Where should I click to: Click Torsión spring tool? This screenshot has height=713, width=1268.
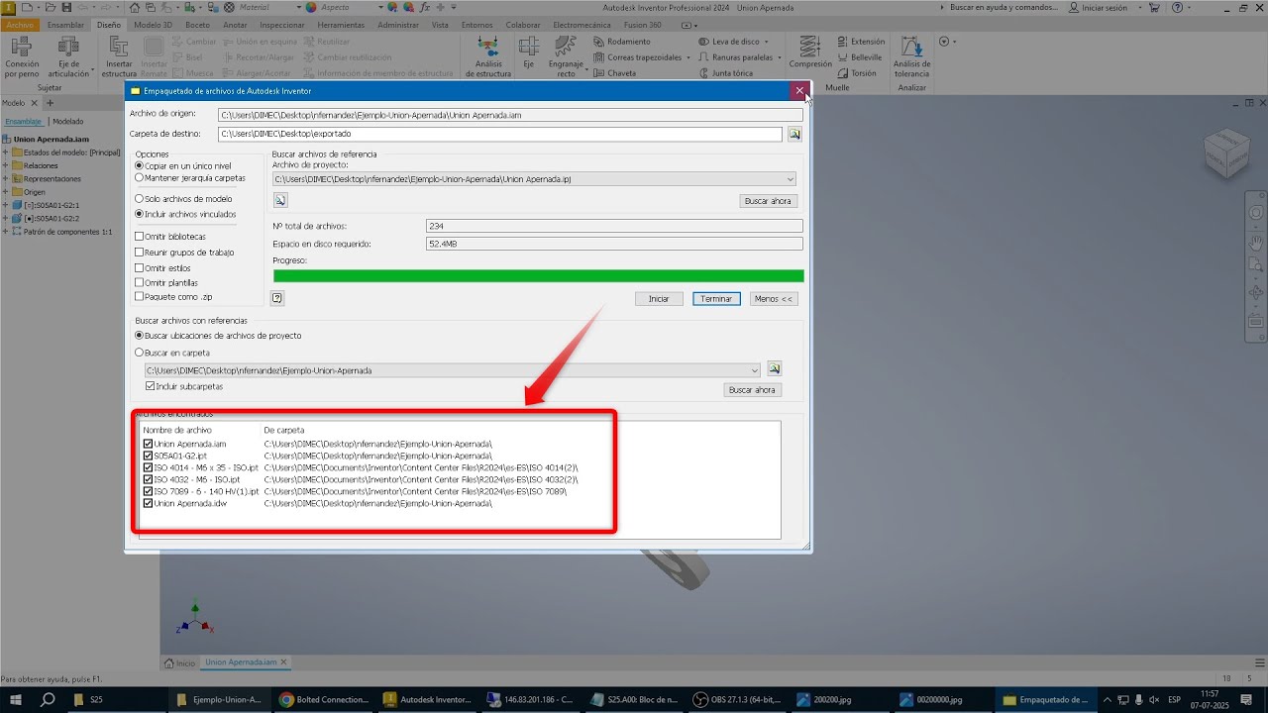tap(857, 73)
